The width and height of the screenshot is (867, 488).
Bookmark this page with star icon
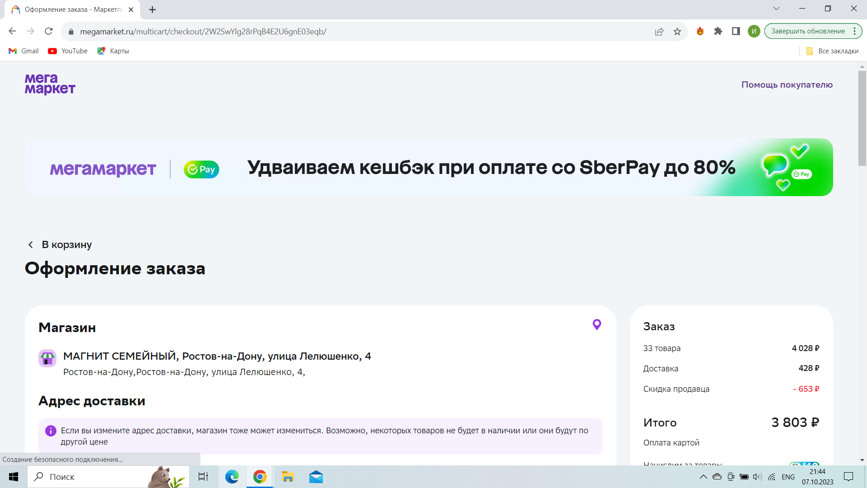coord(677,31)
